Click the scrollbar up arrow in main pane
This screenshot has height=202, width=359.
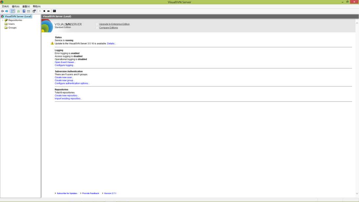357,23
